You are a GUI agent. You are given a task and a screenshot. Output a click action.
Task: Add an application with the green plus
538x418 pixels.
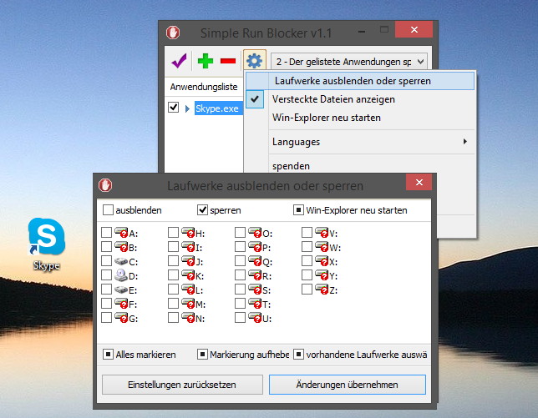coord(206,61)
